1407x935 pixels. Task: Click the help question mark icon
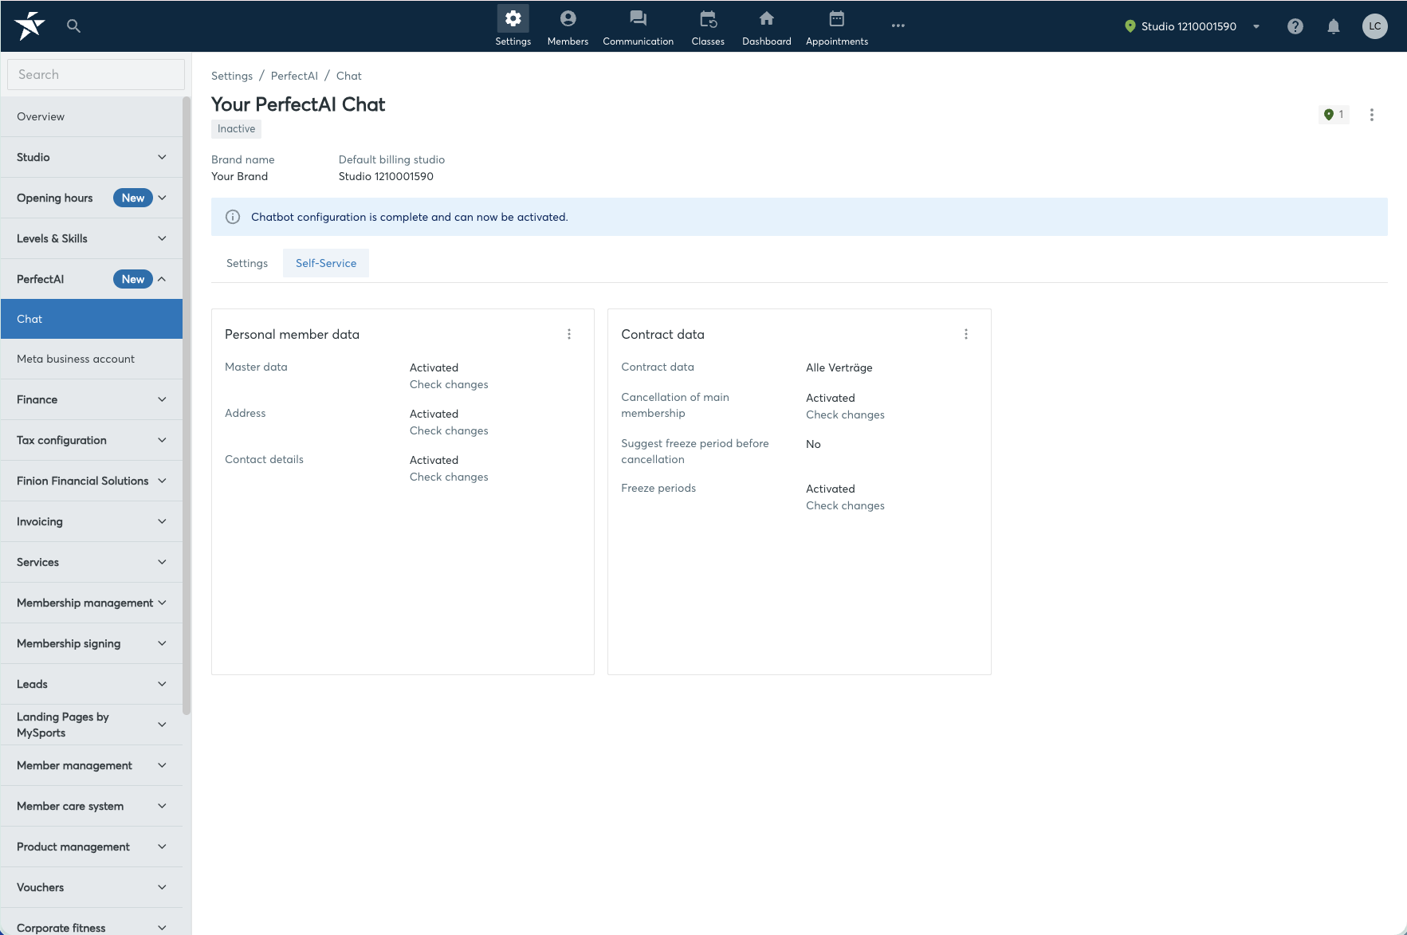point(1295,26)
